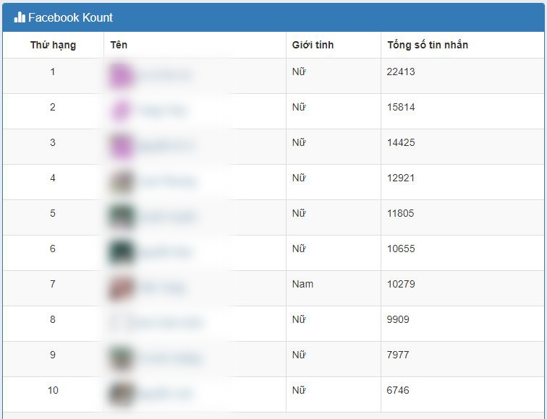The height and width of the screenshot is (419, 547).
Task: Open the profile avatar in rank 1 row
Action: coord(121,76)
